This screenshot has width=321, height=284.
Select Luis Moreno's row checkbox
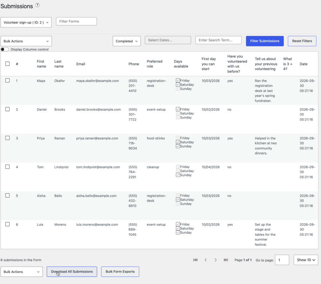coord(8,224)
